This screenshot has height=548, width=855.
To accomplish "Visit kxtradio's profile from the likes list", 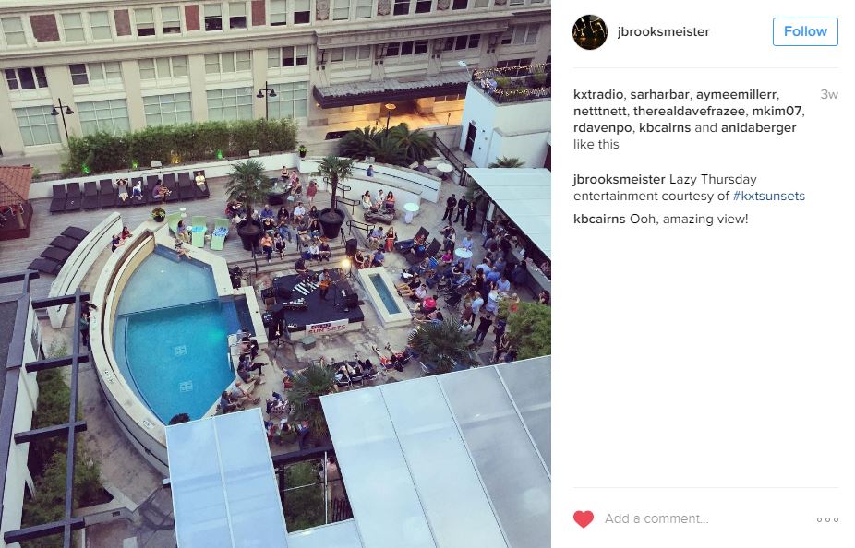I will click(597, 94).
